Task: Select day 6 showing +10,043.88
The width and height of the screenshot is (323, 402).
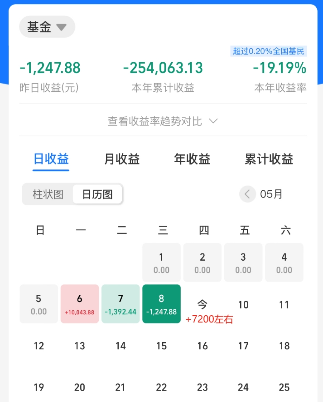Action: point(80,304)
